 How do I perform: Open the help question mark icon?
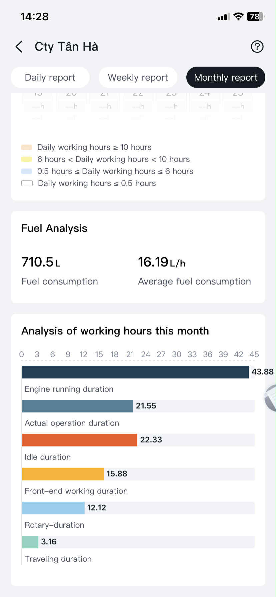click(257, 47)
